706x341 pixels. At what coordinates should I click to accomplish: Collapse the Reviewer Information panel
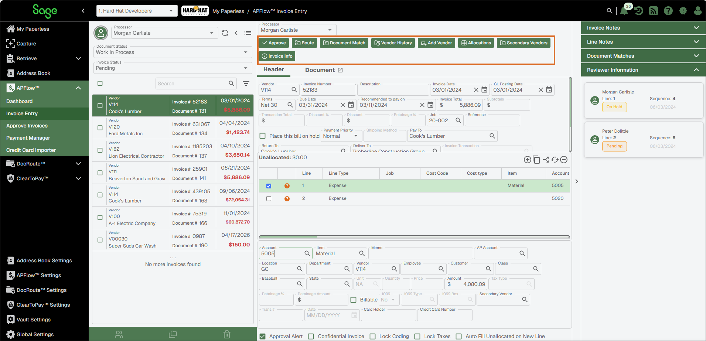coord(643,70)
